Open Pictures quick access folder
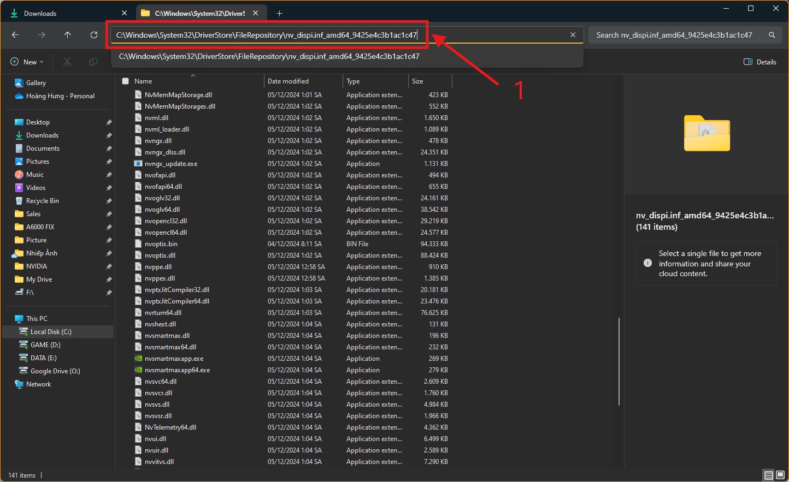Viewport: 789px width, 482px height. click(38, 162)
